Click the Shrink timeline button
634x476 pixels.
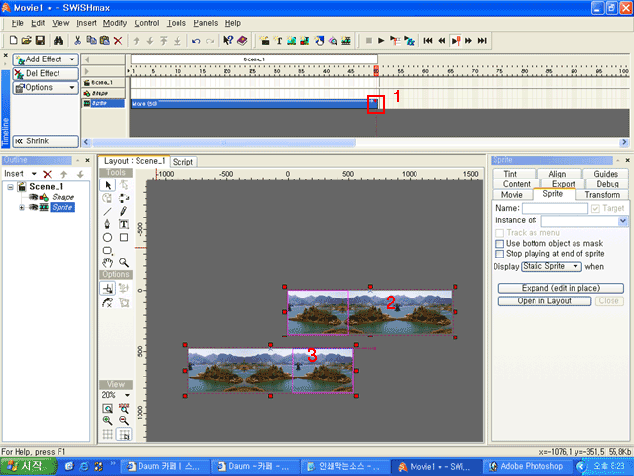(45, 141)
